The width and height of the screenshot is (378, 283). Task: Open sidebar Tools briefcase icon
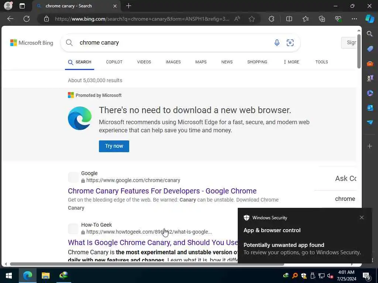point(370,63)
